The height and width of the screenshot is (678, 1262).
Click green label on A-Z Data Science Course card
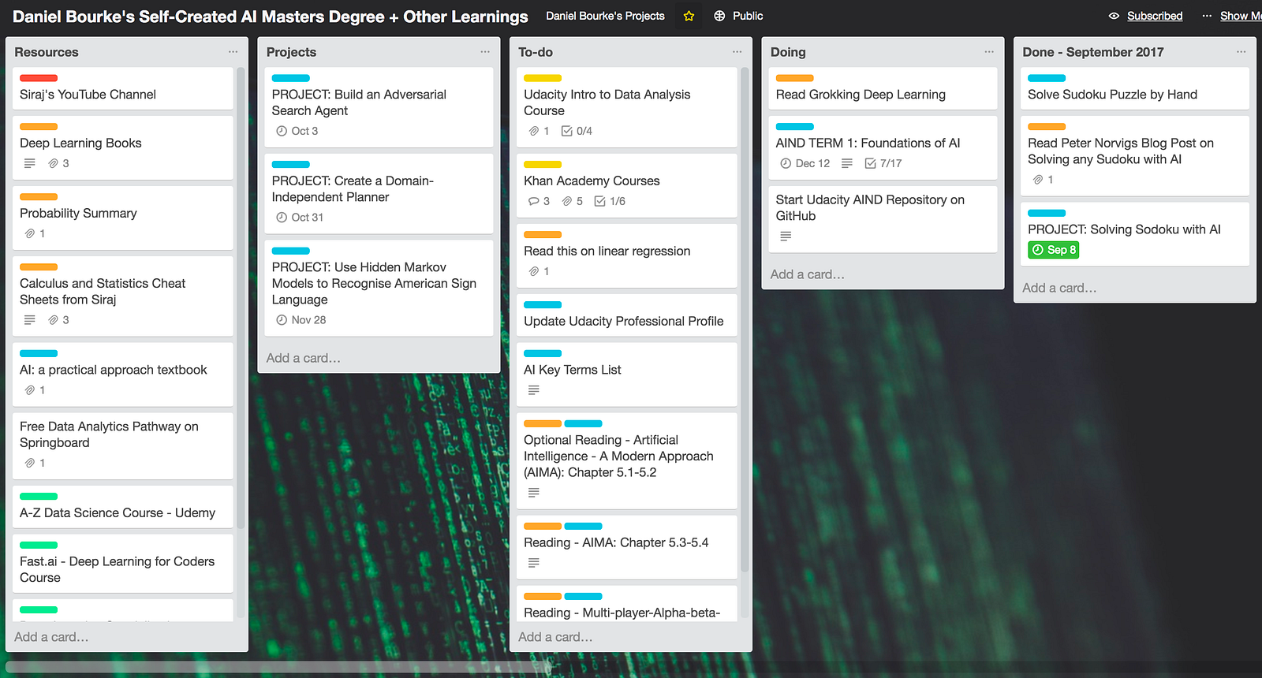point(39,496)
